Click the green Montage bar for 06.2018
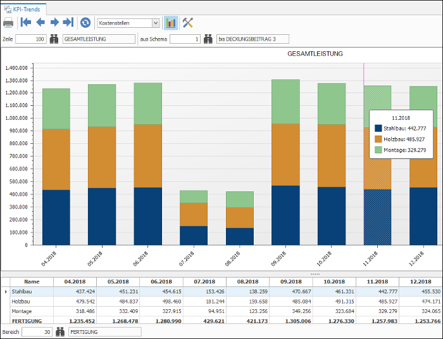Screen dimensions: 443x339 click(147, 103)
